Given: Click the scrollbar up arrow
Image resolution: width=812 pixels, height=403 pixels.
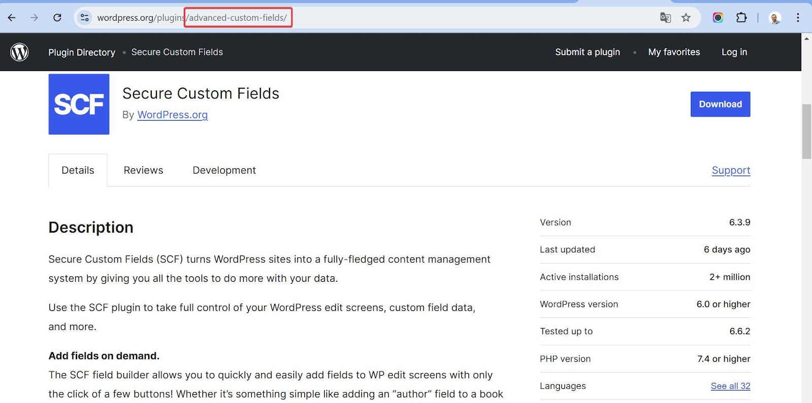Looking at the screenshot, I should (806, 38).
